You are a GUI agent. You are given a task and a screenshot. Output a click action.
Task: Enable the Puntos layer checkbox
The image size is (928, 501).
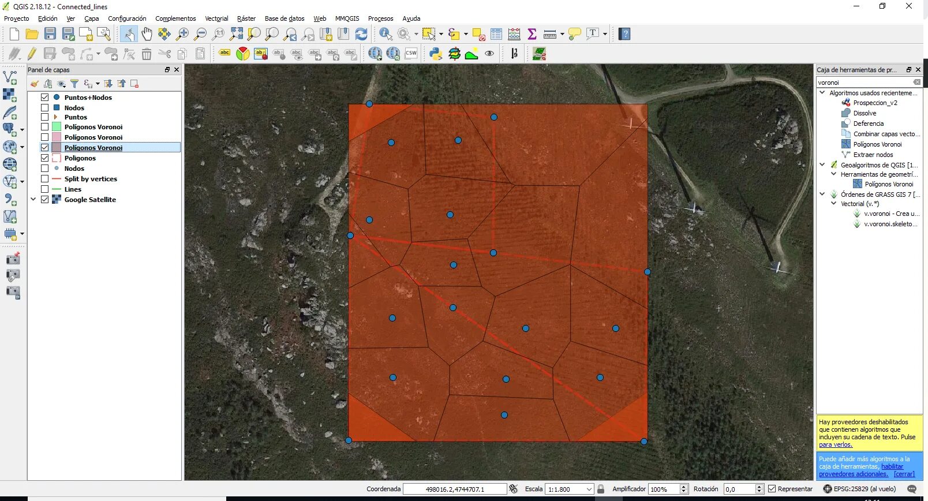pyautogui.click(x=44, y=117)
